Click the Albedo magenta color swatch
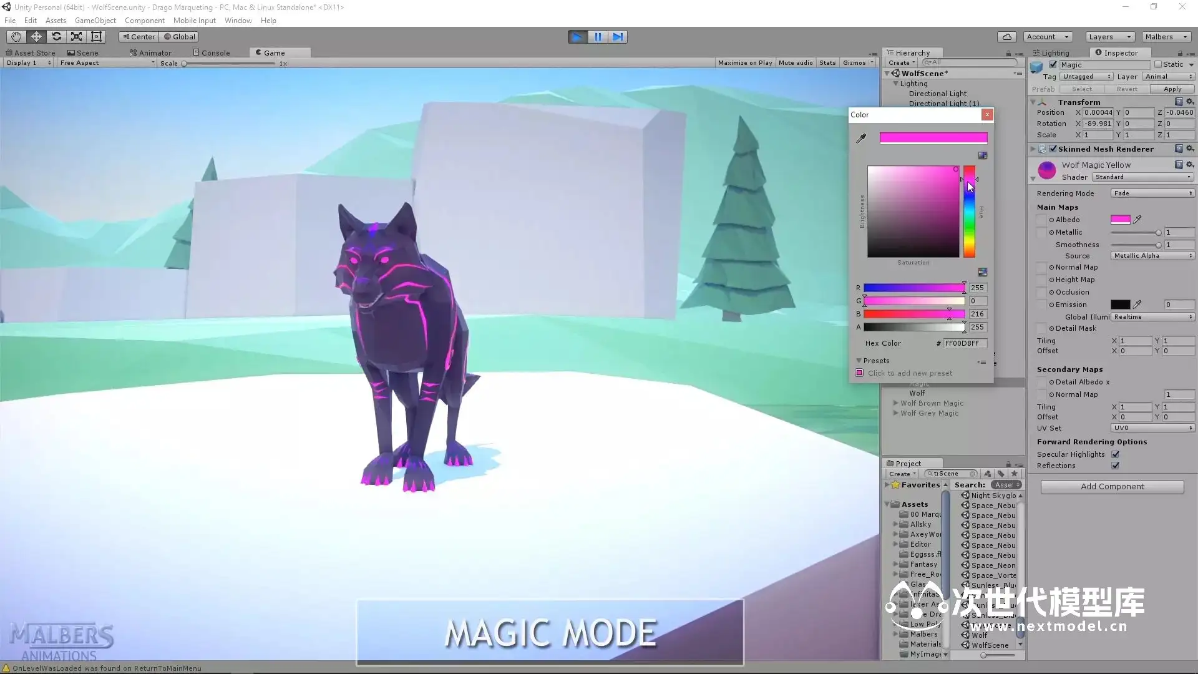1198x674 pixels. [x=1120, y=220]
